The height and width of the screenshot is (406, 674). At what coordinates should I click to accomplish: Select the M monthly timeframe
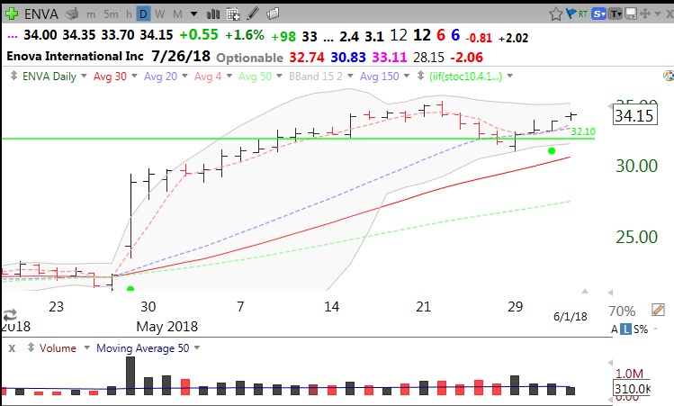177,14
